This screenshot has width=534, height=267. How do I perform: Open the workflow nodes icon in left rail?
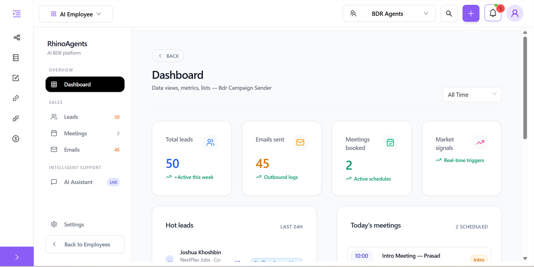click(17, 37)
